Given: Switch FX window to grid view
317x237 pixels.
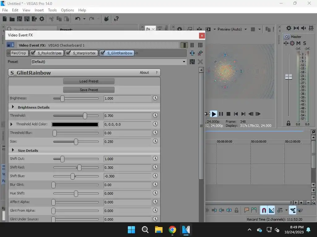Looking at the screenshot, I should click(x=200, y=45).
